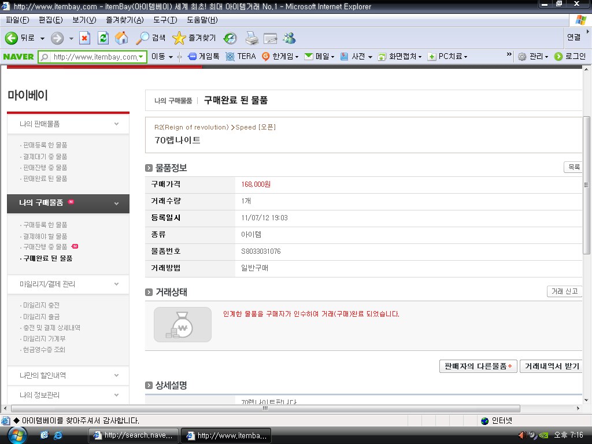
Task: Click the Favorites star icon
Action: tap(179, 38)
